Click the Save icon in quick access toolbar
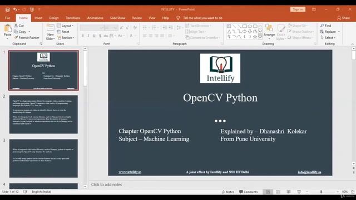The image size is (356, 200). [7, 9]
